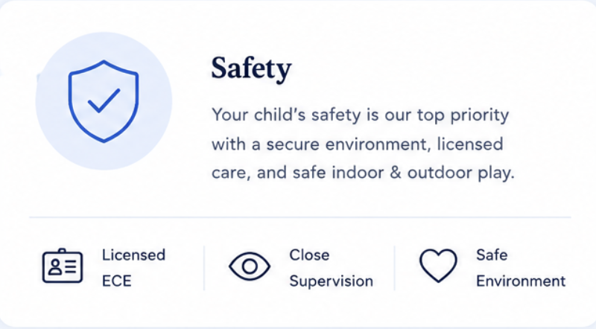Click the "Supervision" label text
The height and width of the screenshot is (329, 596).
click(x=331, y=281)
